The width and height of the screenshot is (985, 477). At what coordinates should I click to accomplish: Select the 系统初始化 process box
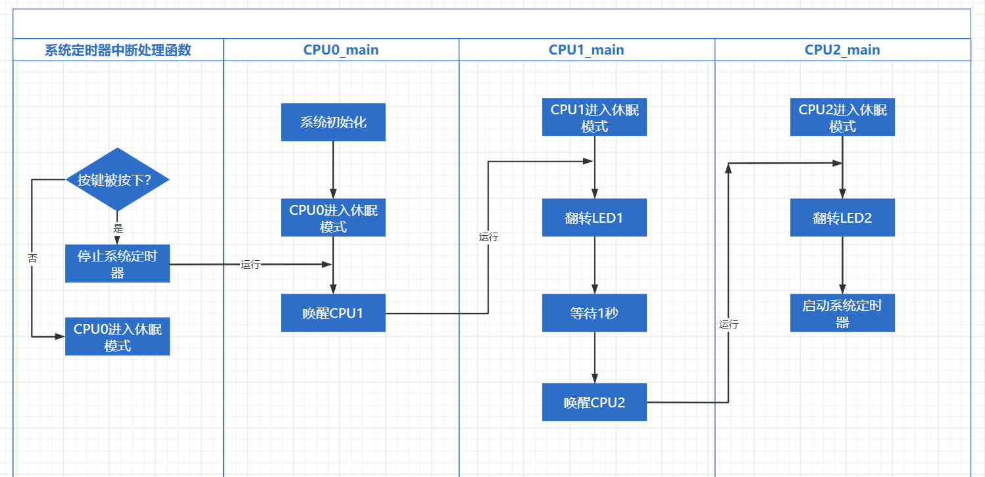pos(333,122)
